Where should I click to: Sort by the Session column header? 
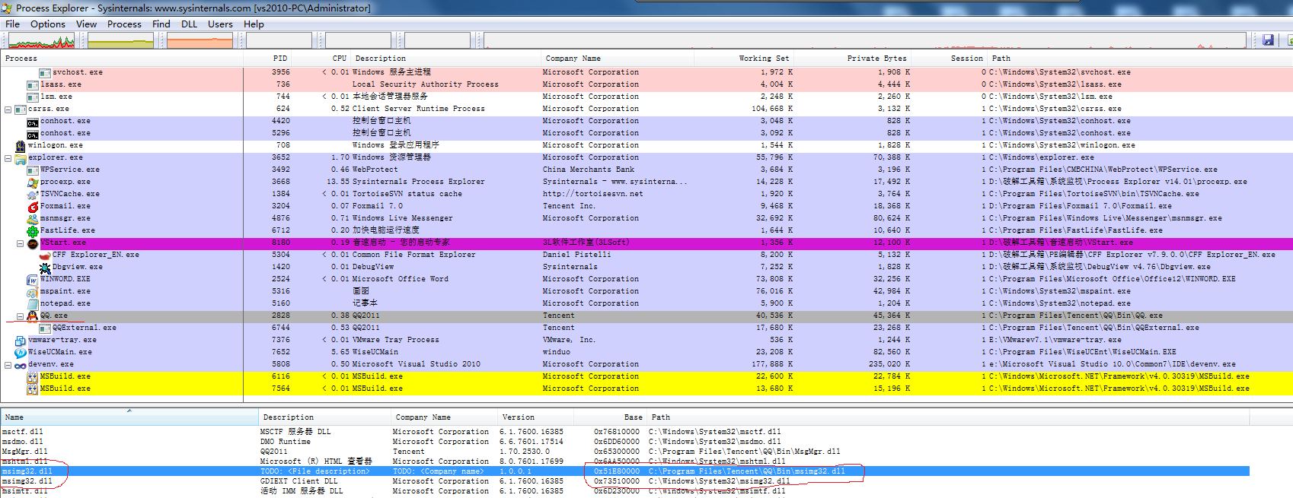950,59
